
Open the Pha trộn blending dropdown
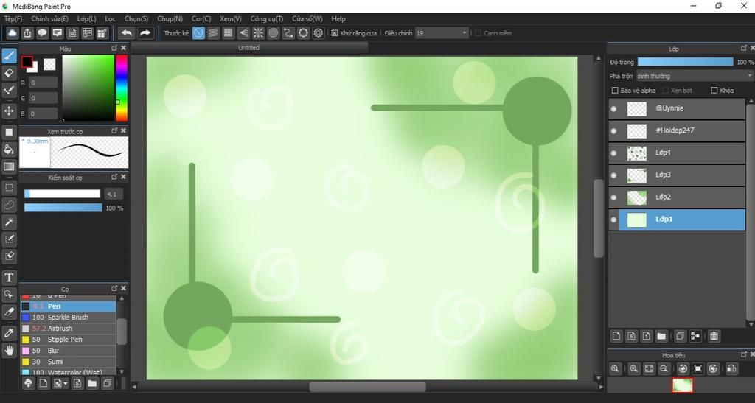pyautogui.click(x=695, y=76)
